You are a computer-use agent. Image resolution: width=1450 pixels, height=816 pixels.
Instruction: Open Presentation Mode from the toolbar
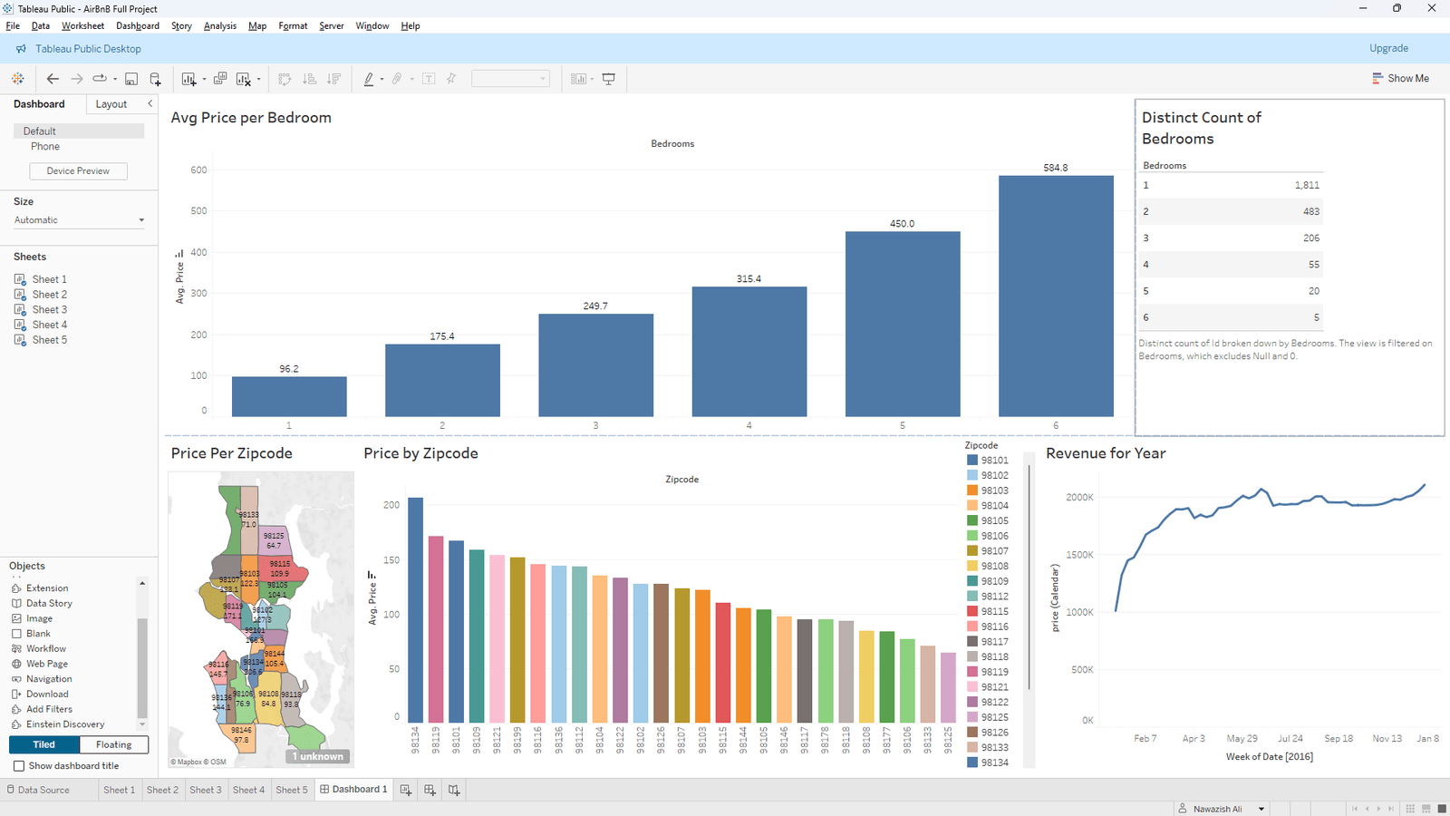tap(610, 79)
